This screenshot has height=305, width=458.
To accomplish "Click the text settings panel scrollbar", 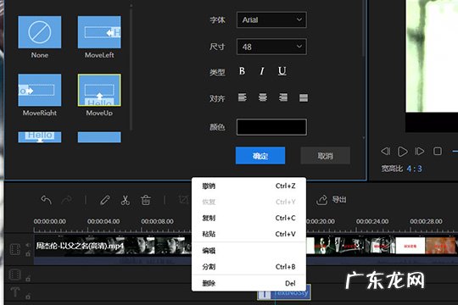I will coord(364,29).
